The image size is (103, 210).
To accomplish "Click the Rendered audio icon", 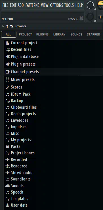I will [7, 166].
